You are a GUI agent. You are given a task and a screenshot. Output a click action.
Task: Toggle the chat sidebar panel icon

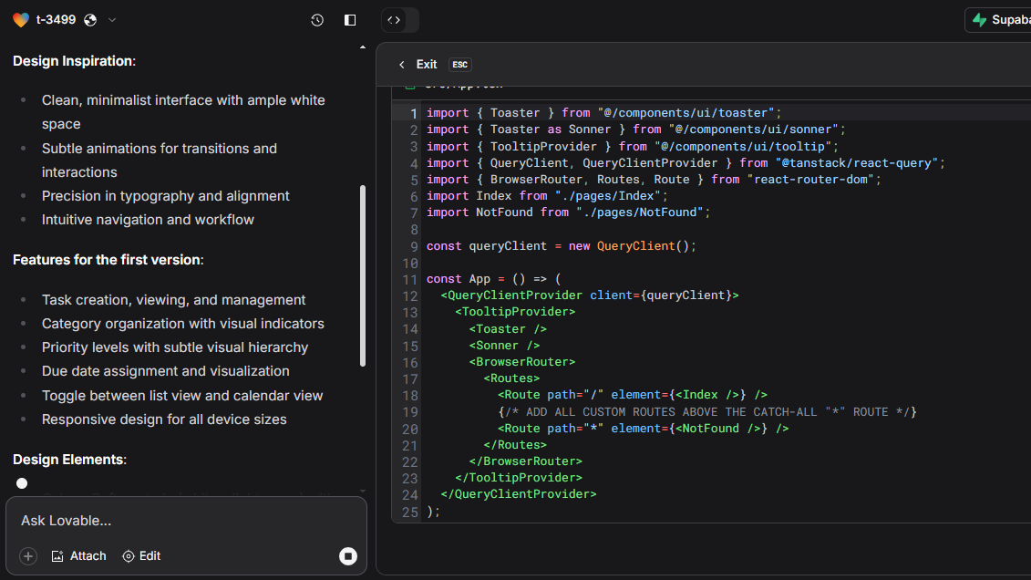point(350,20)
